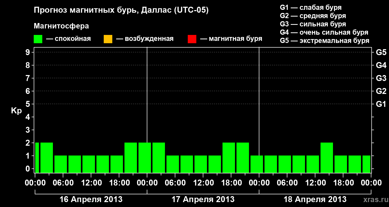This screenshot has width=389, height=207.
Task: Click the '3' value on Kp axis
Action: tap(28, 130)
